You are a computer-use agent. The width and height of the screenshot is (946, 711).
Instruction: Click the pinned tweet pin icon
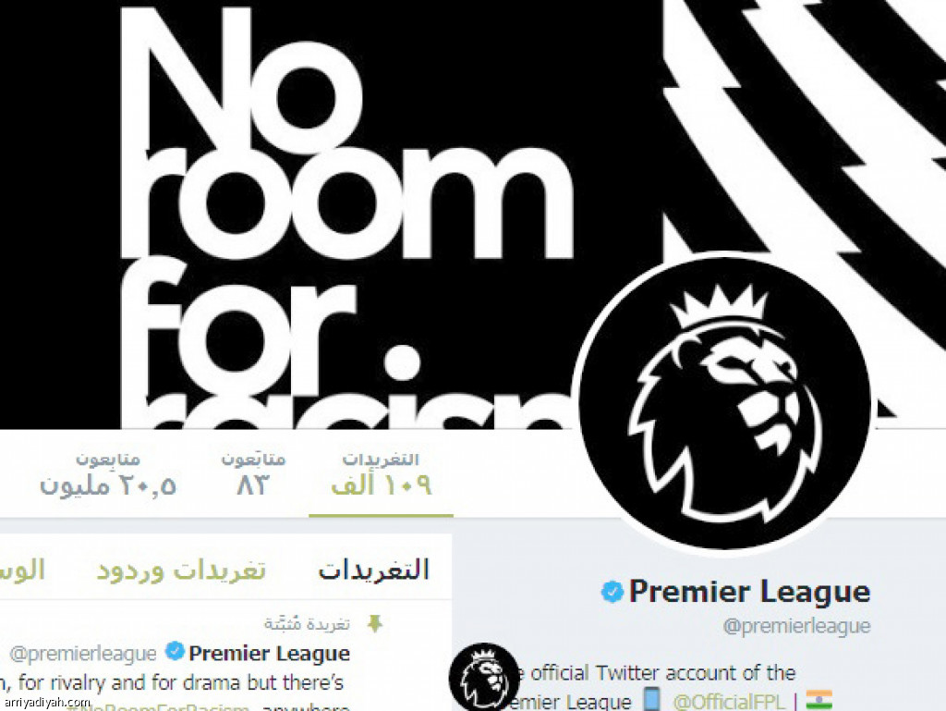click(375, 623)
